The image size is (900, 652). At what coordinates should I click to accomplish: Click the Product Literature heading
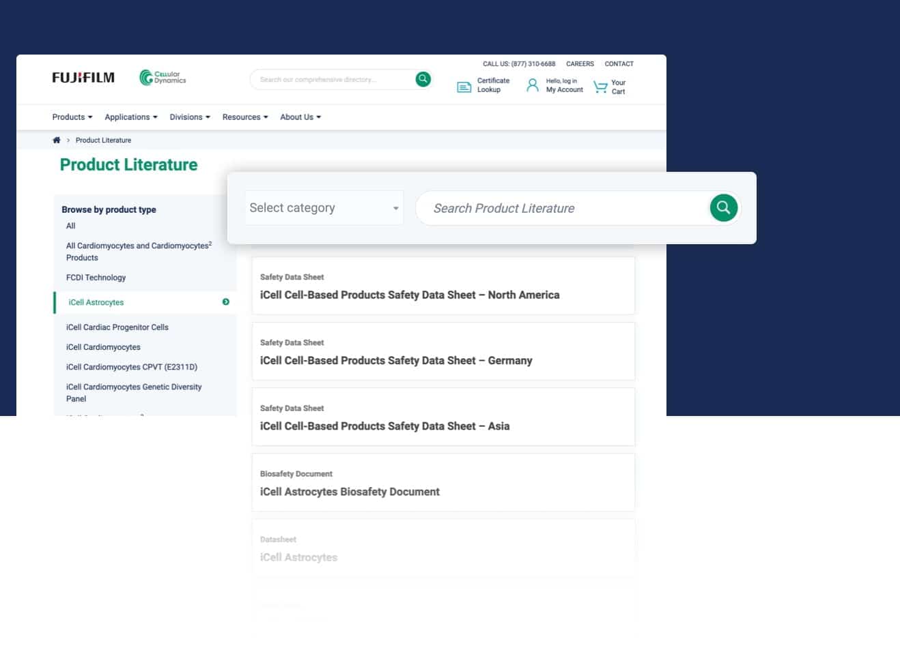(x=128, y=165)
